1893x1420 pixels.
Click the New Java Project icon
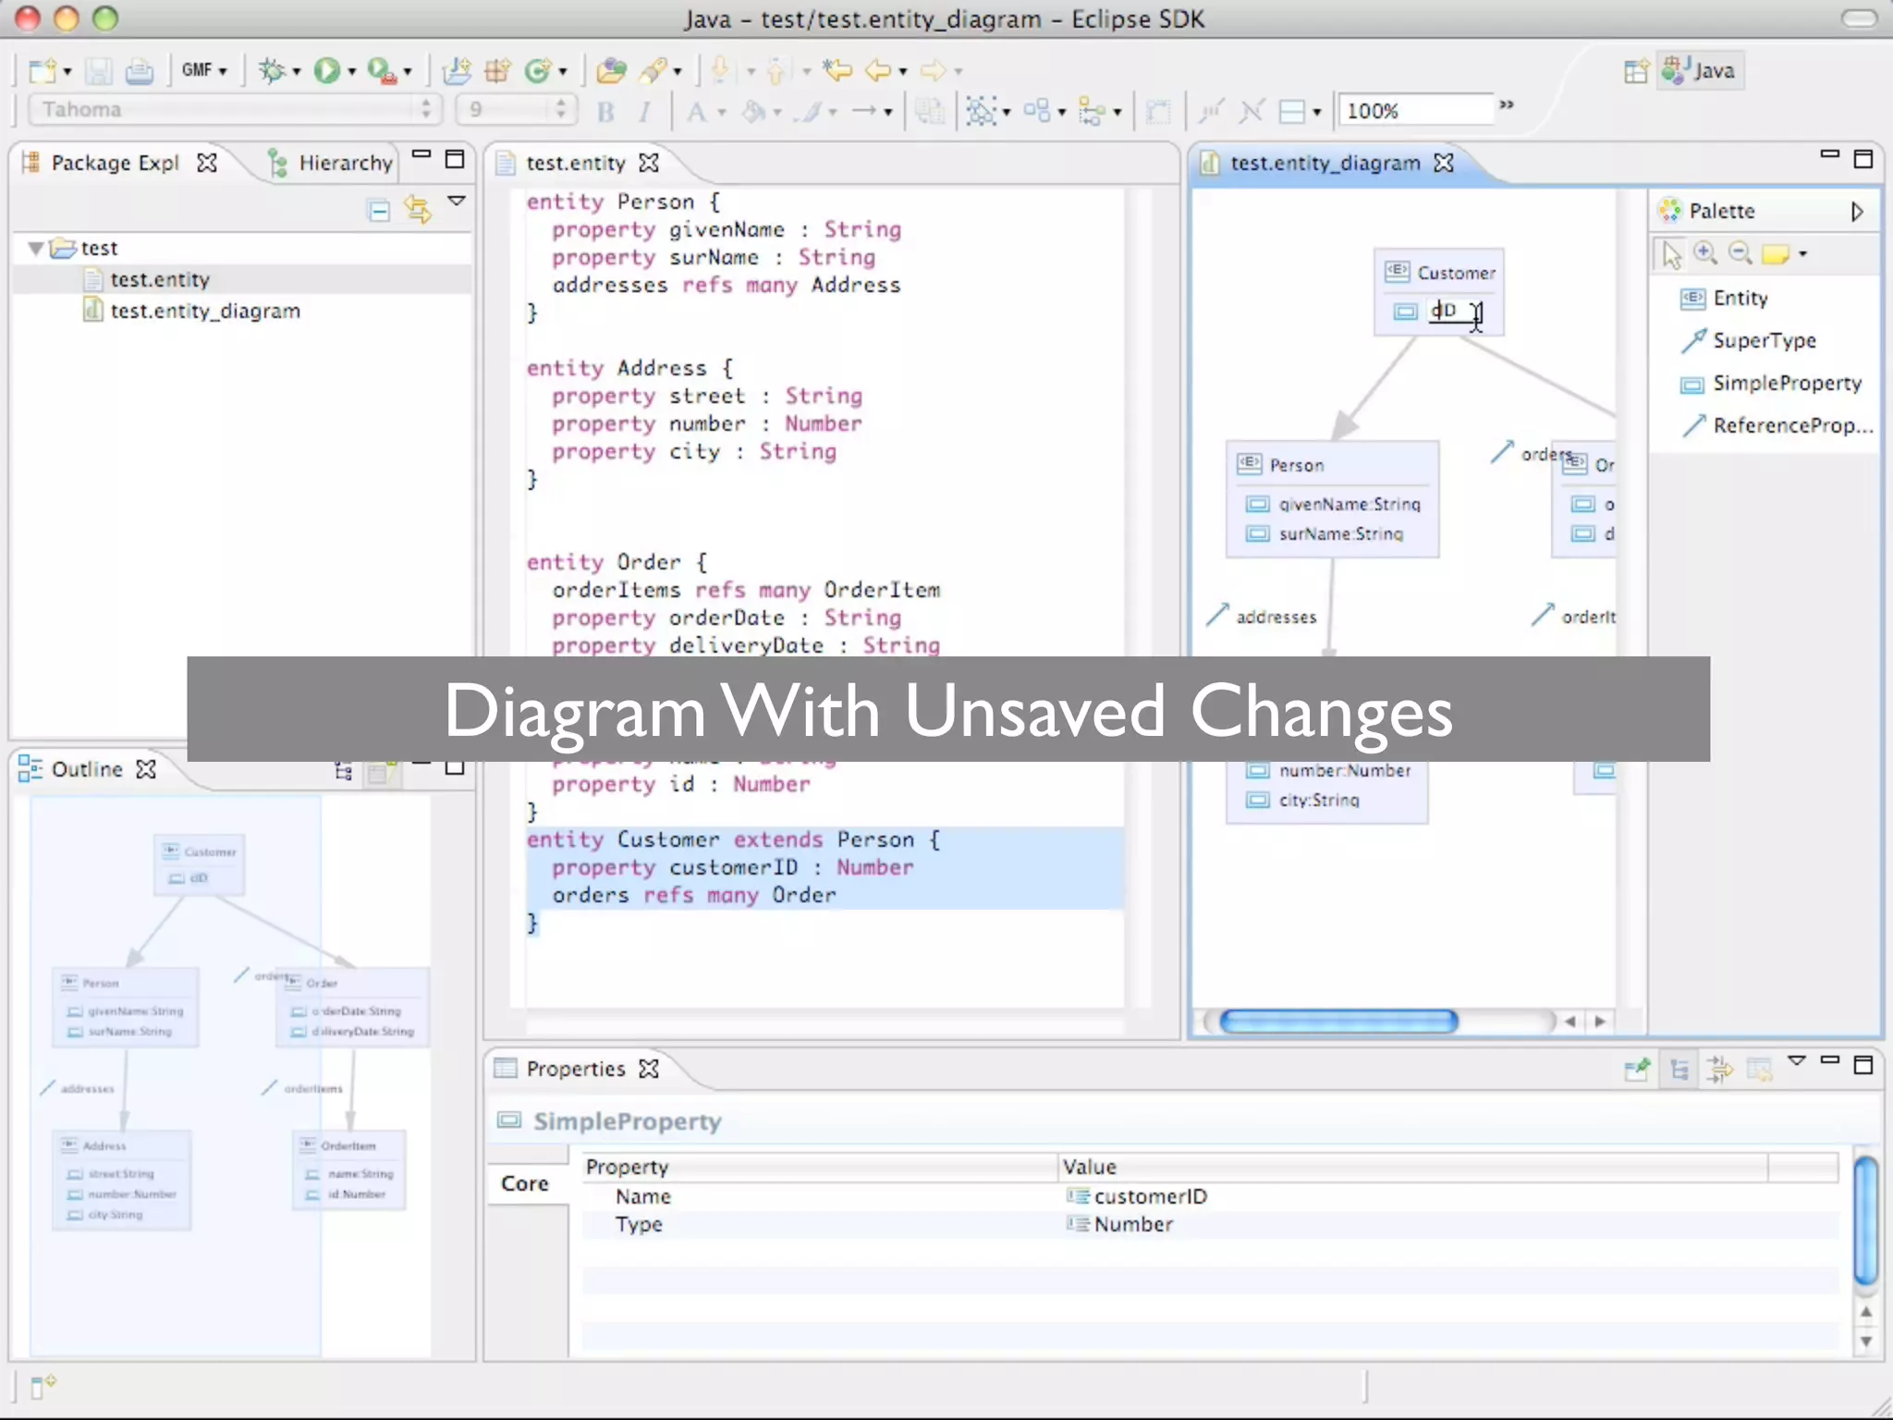tap(456, 70)
